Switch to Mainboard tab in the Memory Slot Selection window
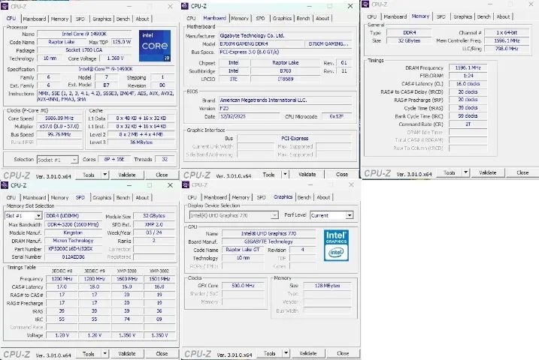Viewport: 539px width, 360px height. coord(35,197)
